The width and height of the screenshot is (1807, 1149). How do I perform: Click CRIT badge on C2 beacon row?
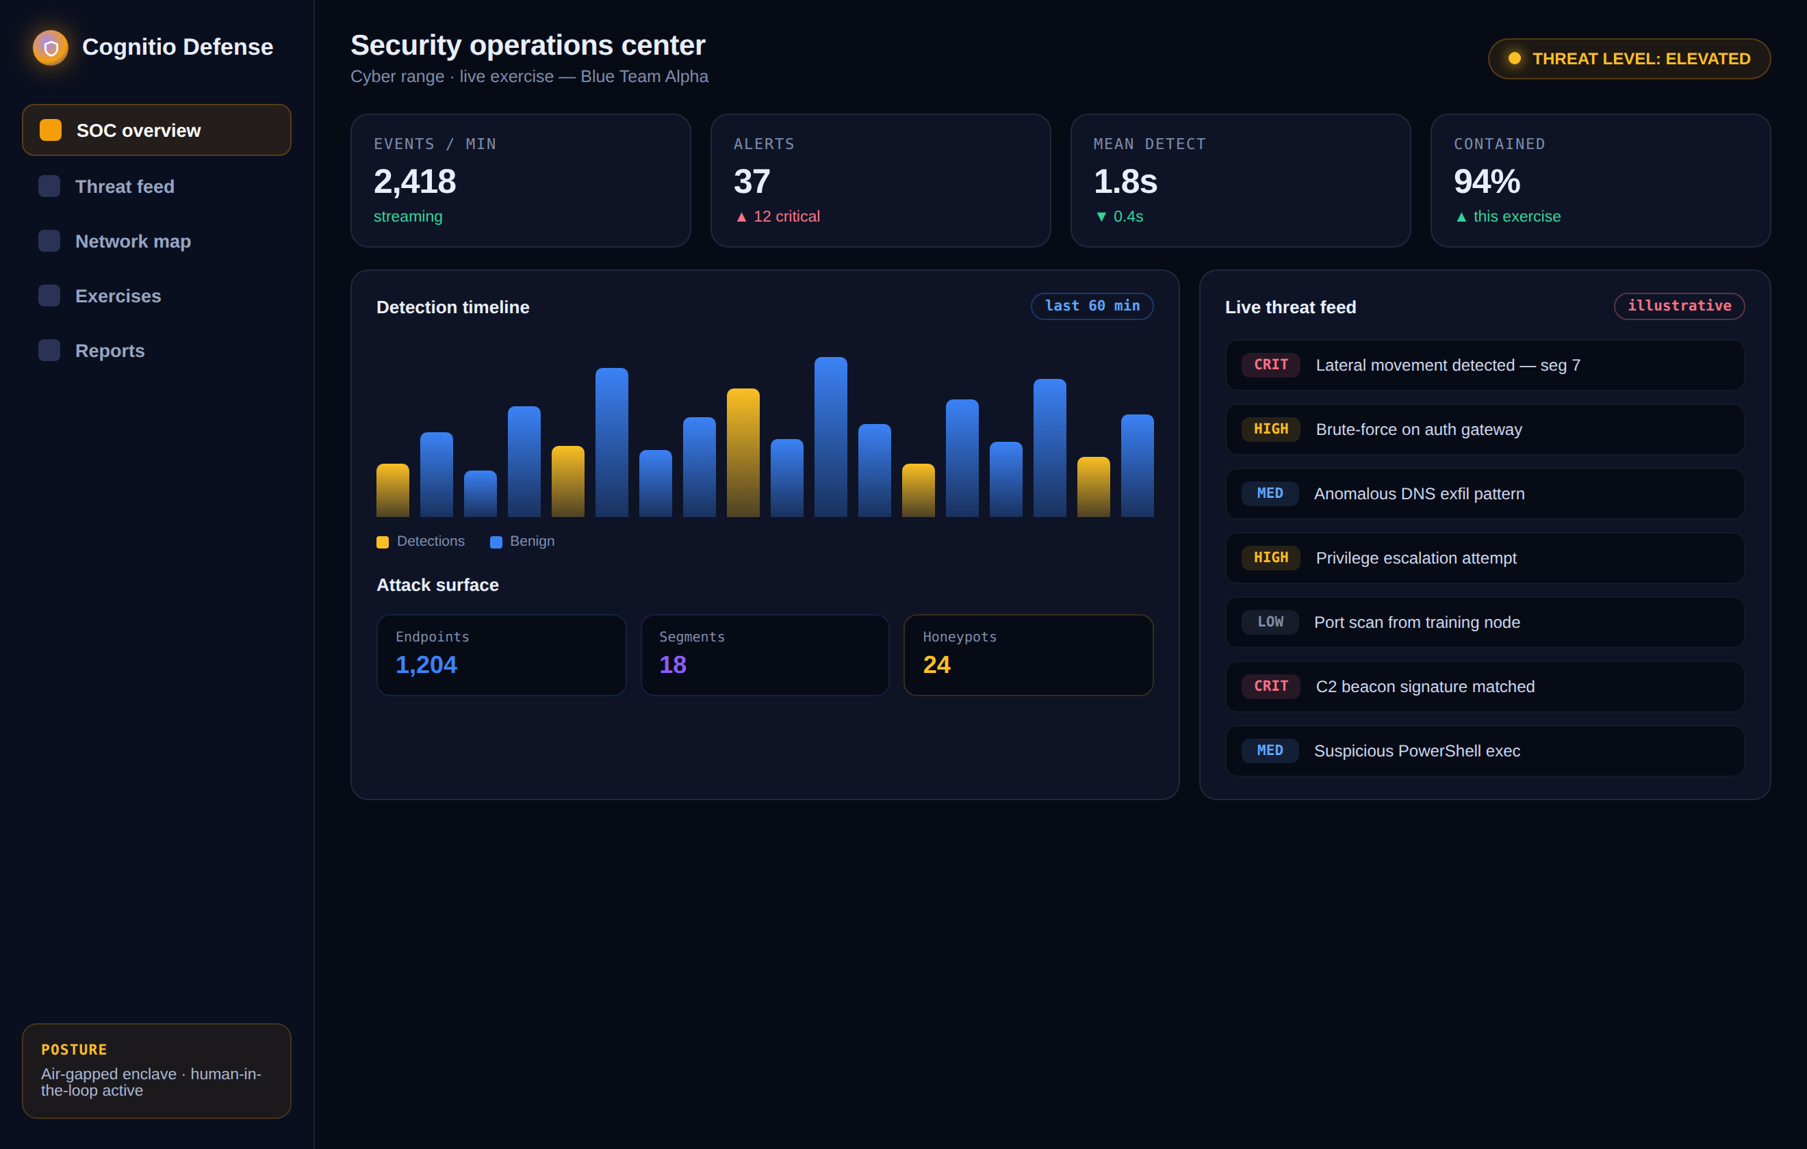pyautogui.click(x=1270, y=685)
